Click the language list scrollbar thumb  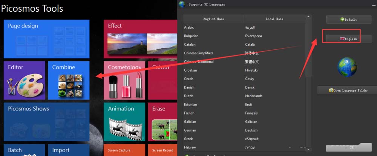(x=308, y=48)
